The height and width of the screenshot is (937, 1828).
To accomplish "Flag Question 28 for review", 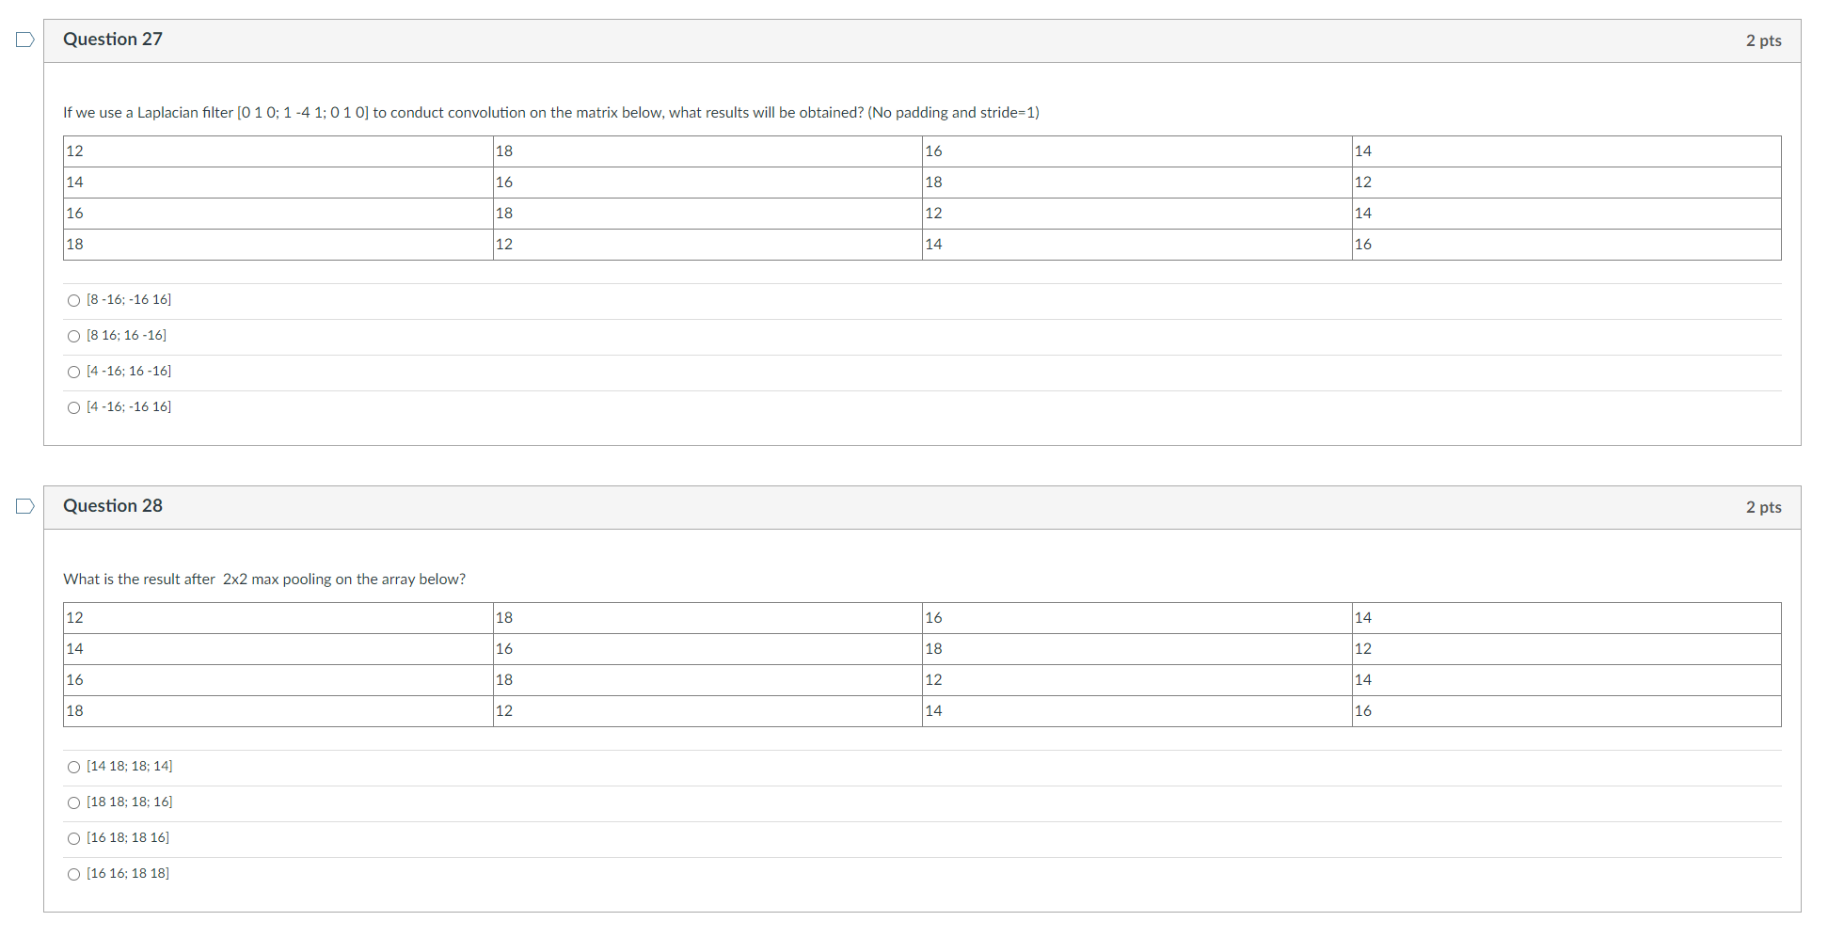I will click(24, 505).
